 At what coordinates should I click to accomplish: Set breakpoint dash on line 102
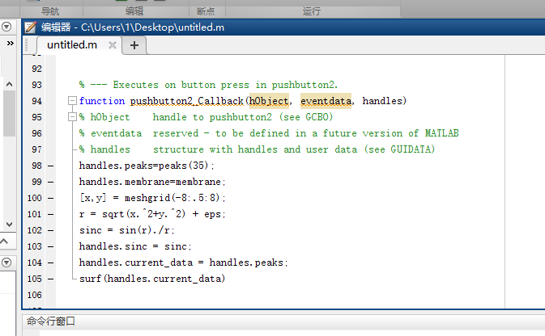point(51,230)
